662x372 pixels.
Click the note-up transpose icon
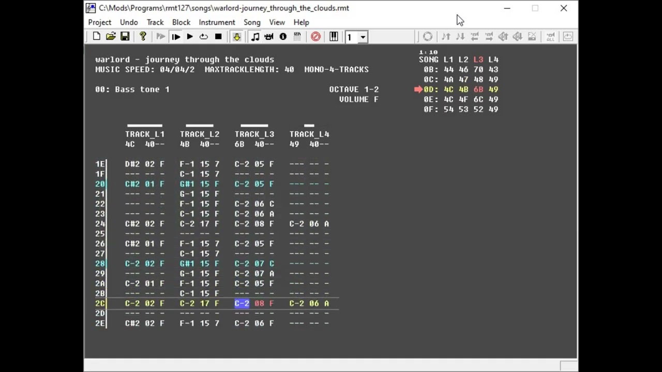[x=446, y=37]
